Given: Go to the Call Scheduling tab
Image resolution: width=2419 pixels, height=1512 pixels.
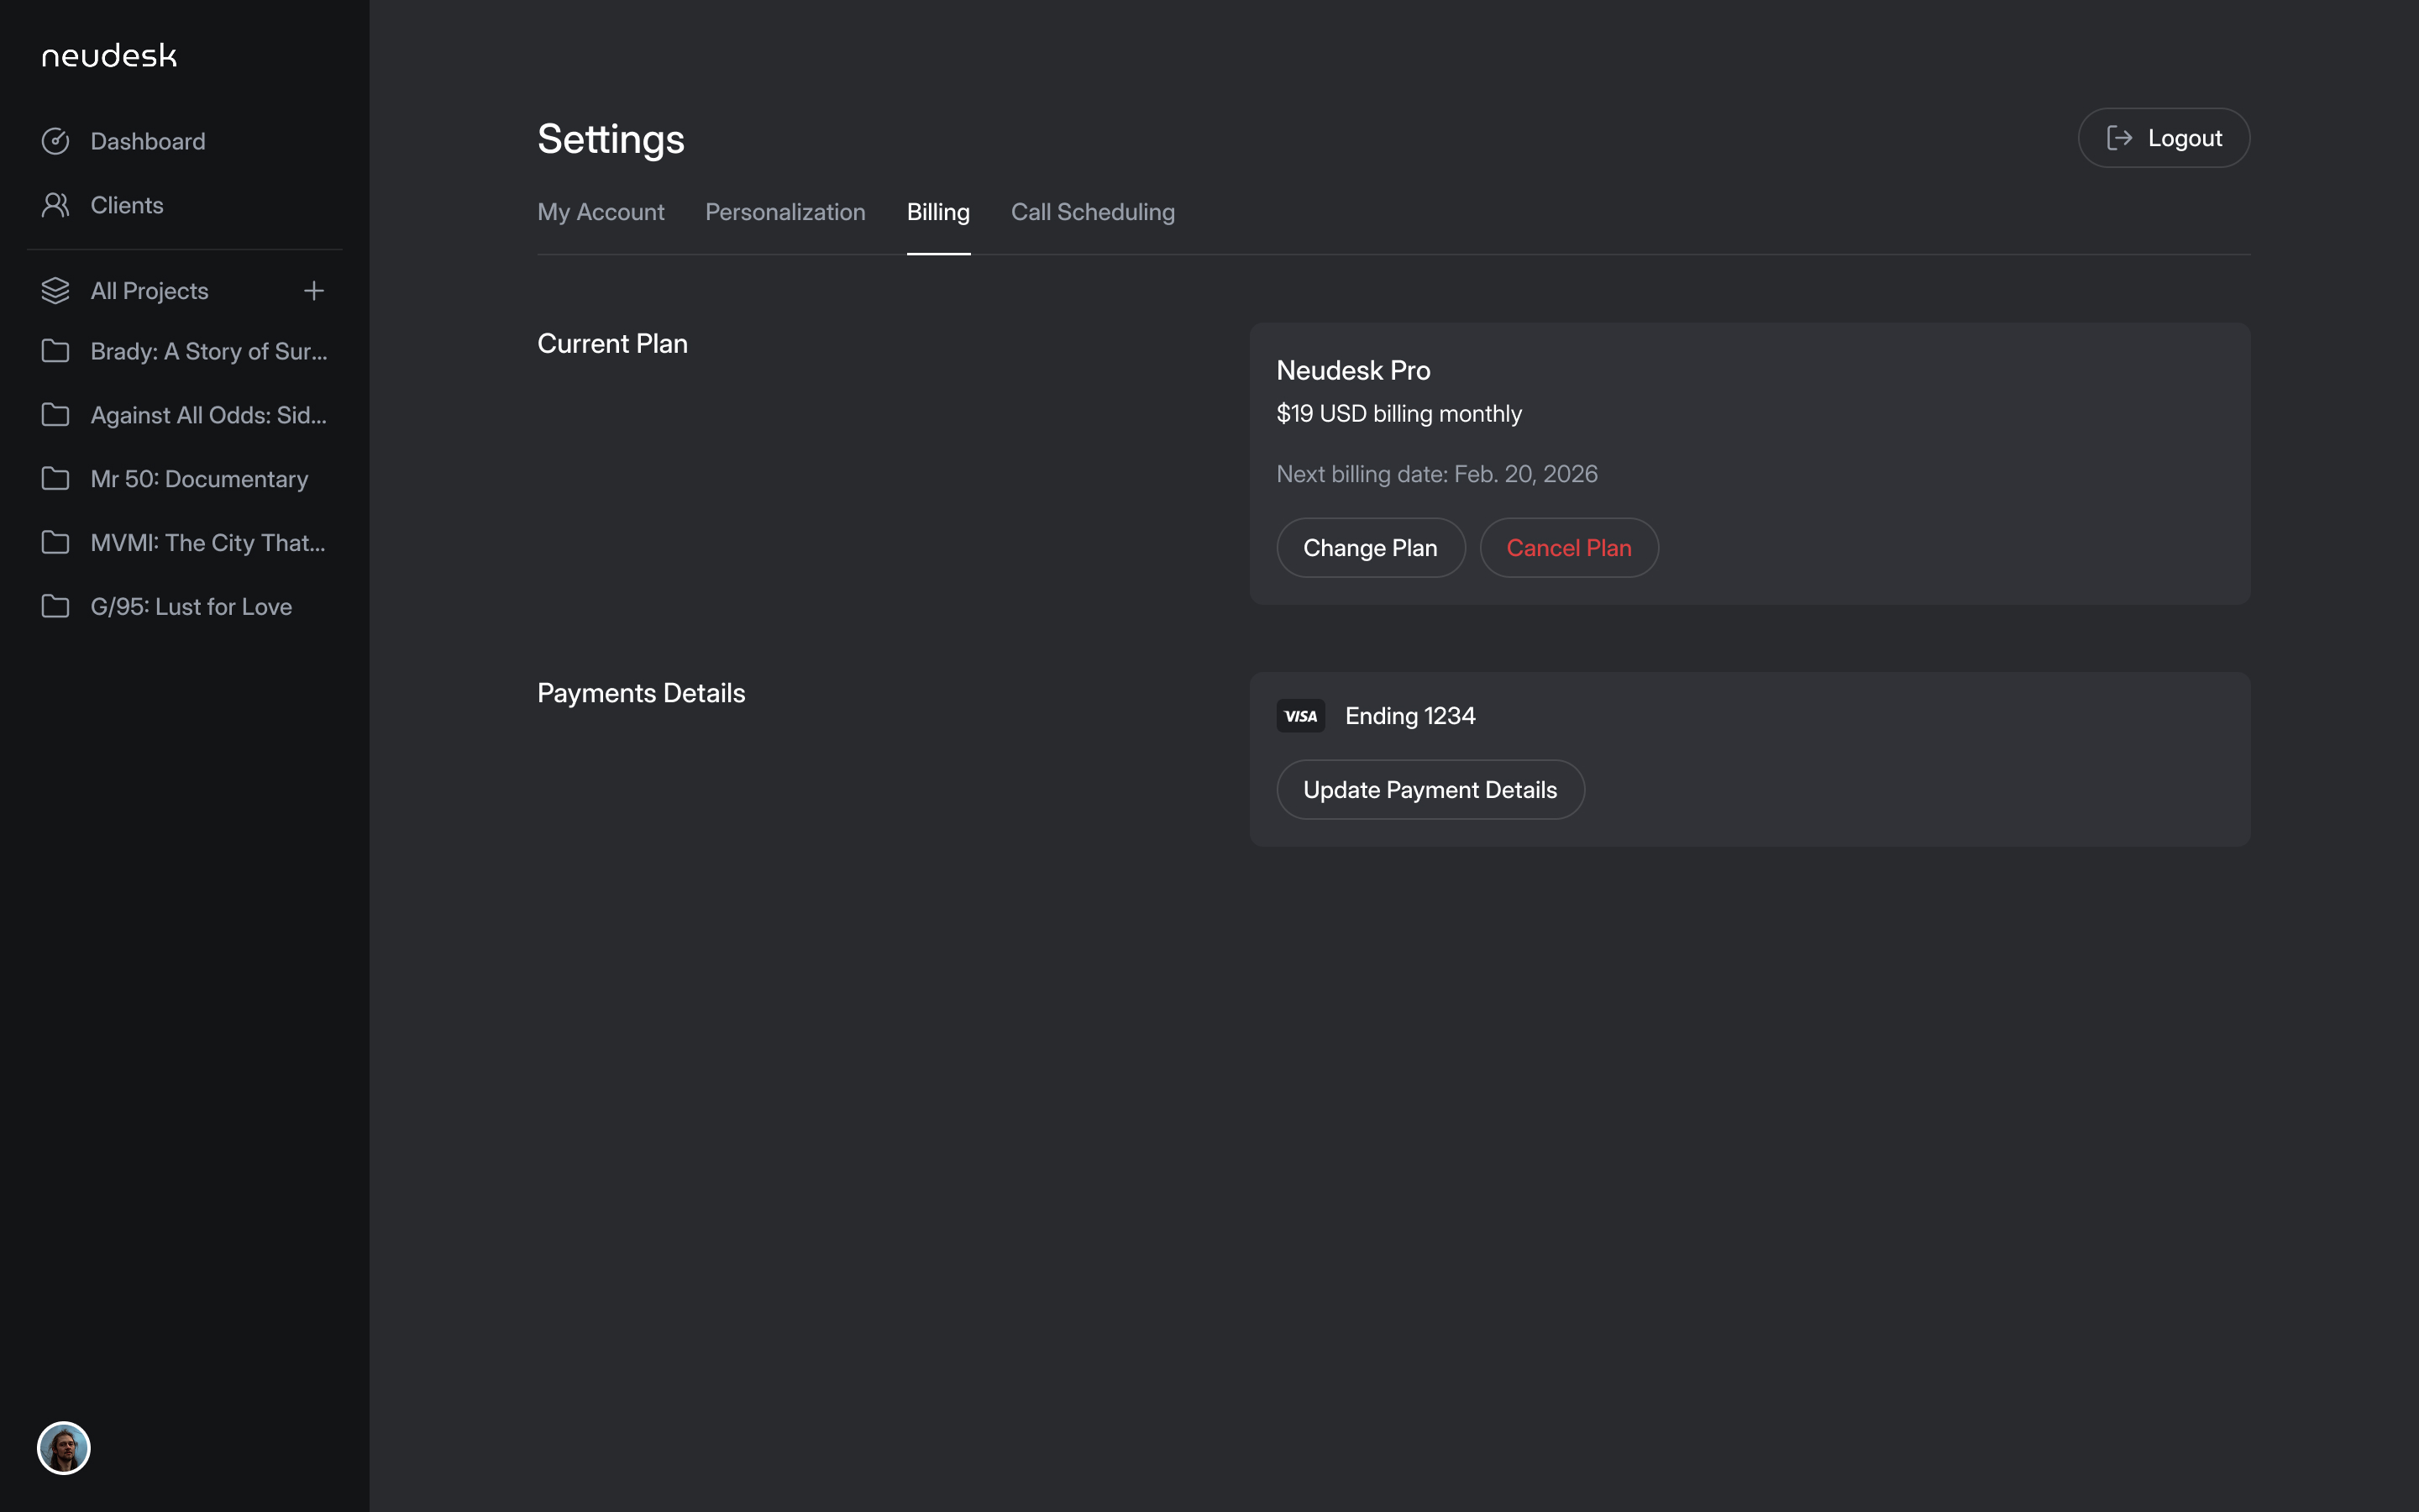Looking at the screenshot, I should coord(1093,212).
